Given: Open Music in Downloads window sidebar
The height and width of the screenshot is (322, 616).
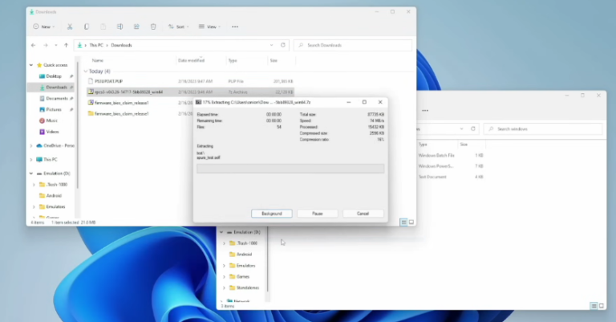Looking at the screenshot, I should coord(51,120).
